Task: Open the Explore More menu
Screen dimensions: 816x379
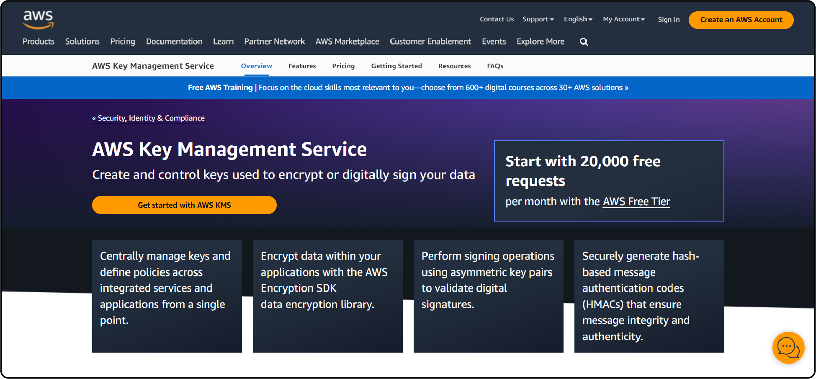Action: 541,42
